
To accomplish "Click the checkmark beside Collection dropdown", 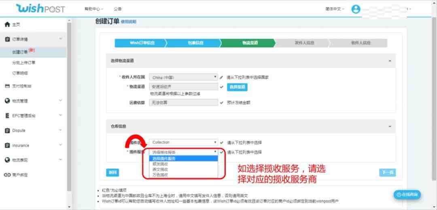I will tap(222, 142).
